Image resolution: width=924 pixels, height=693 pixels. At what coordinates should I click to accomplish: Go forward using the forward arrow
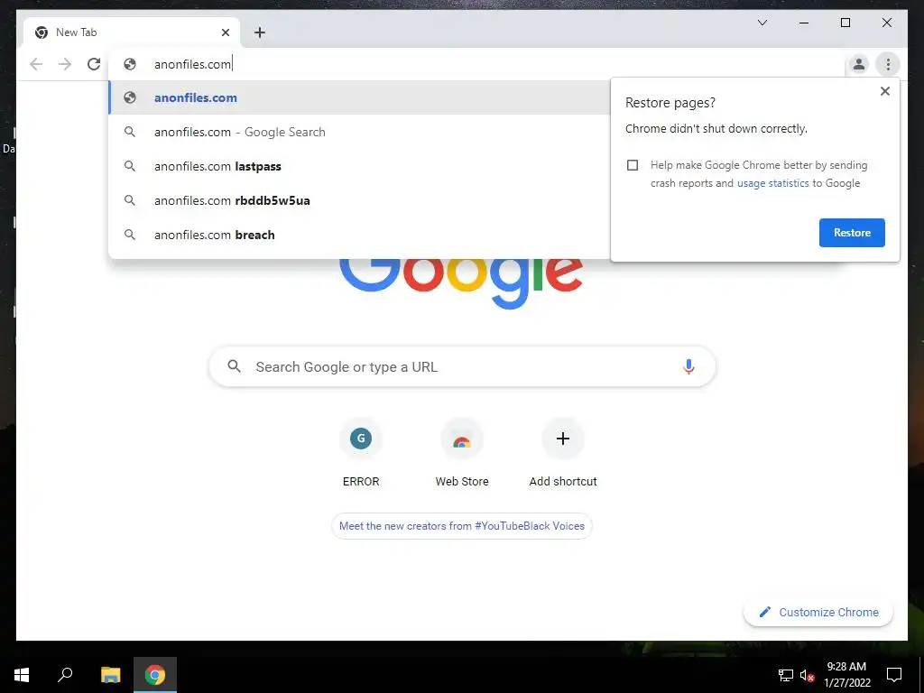pyautogui.click(x=65, y=64)
